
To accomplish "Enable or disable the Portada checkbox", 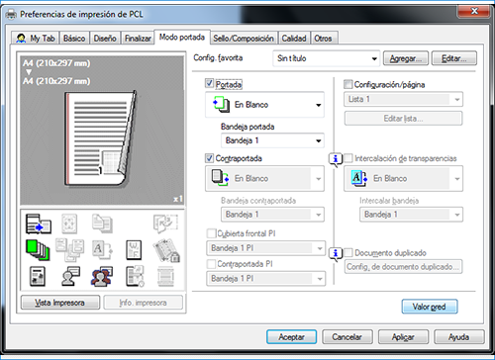I will click(x=209, y=83).
